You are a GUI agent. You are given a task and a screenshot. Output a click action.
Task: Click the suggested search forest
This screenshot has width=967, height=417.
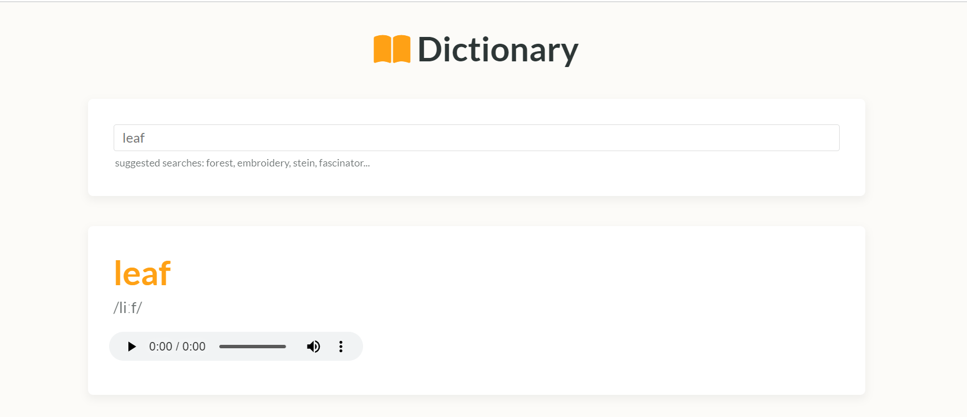[x=220, y=163]
